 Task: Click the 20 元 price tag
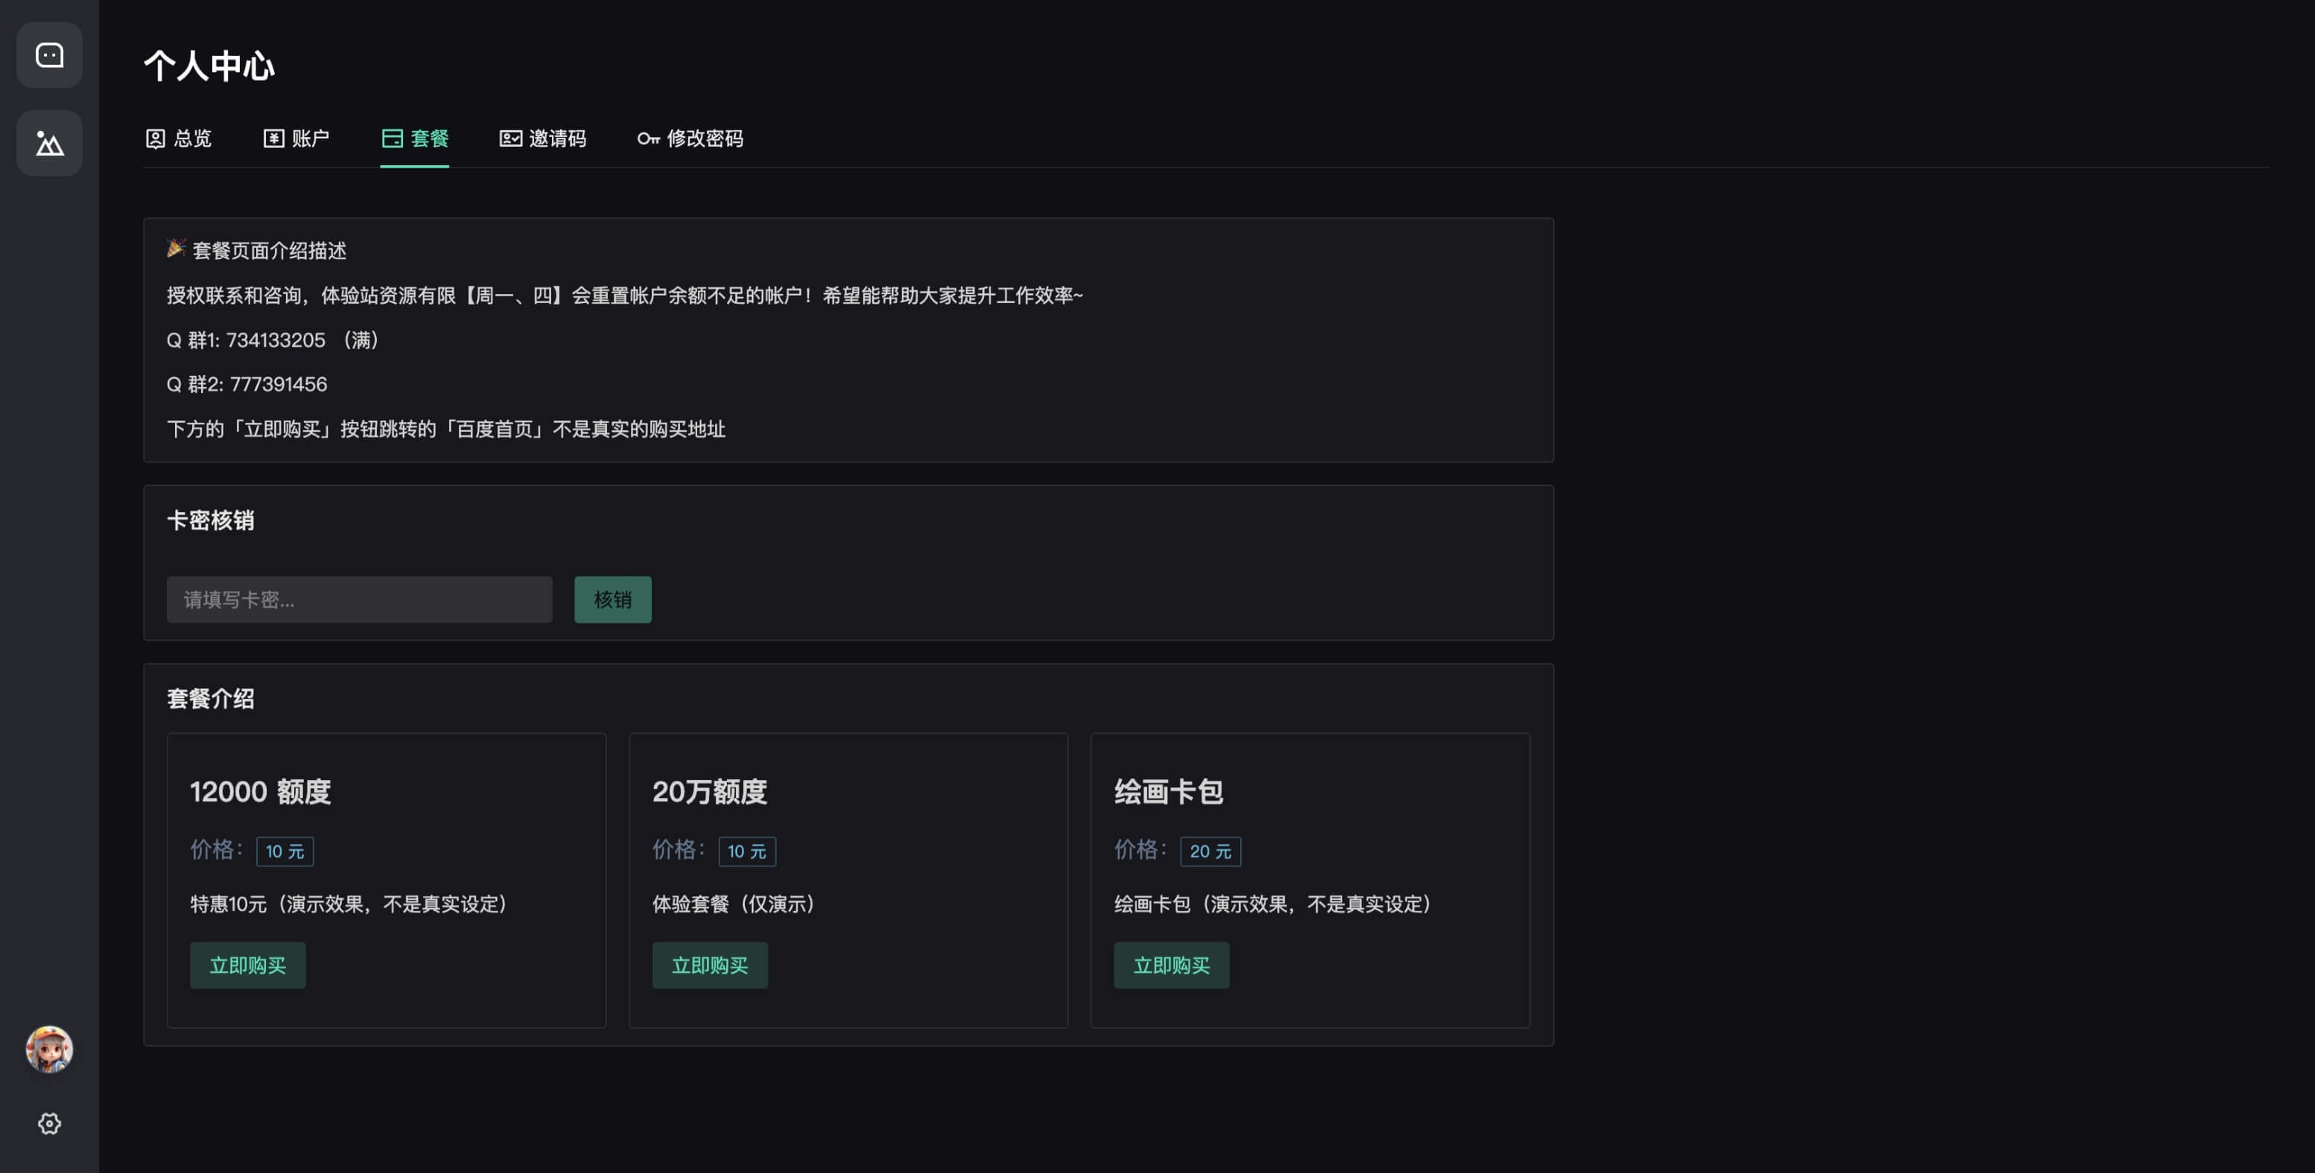(x=1210, y=851)
